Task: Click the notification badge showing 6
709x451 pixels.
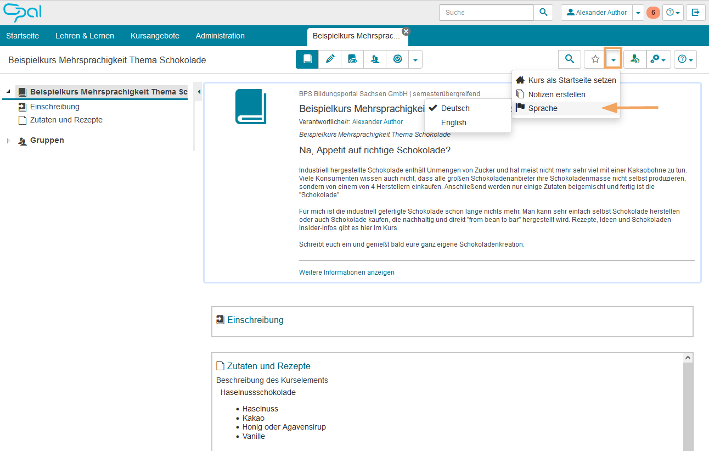Action: 653,13
